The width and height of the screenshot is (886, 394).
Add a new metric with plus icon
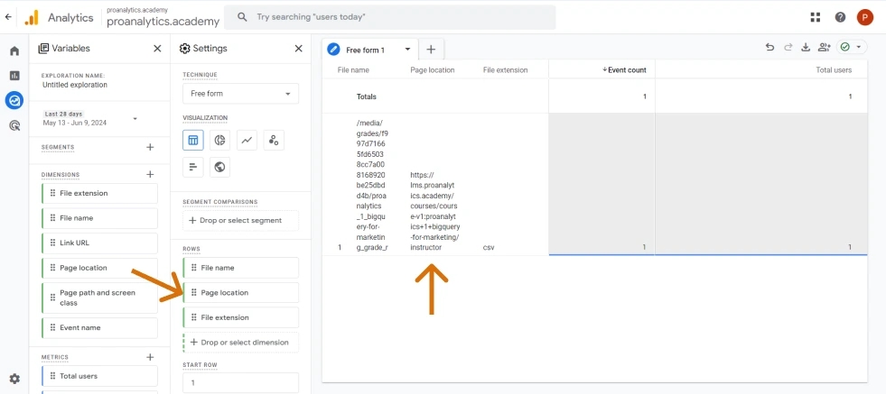pyautogui.click(x=150, y=357)
